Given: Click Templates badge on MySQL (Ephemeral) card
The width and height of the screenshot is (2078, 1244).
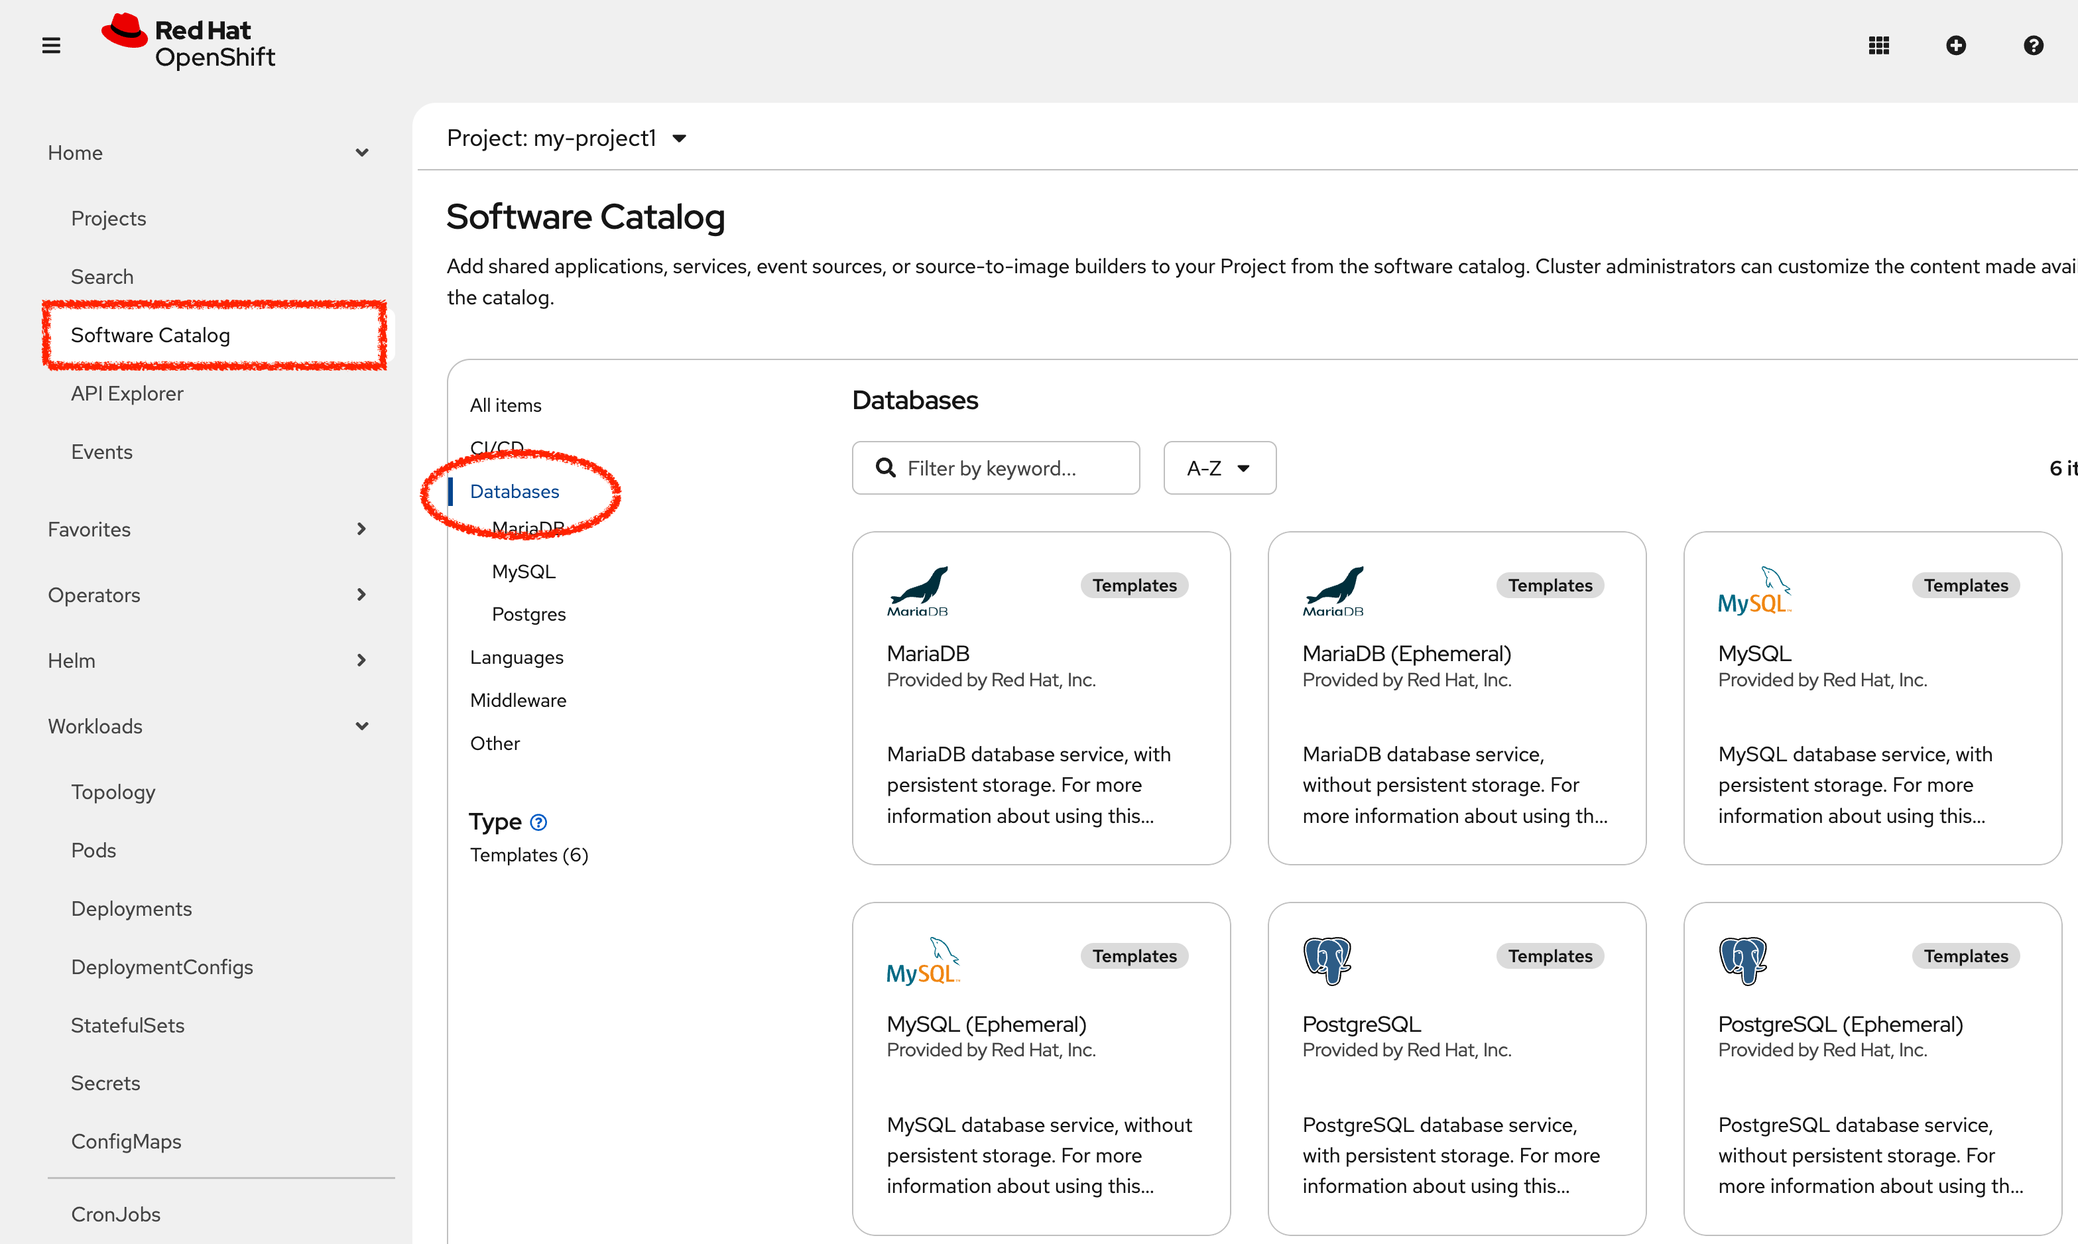Looking at the screenshot, I should tap(1134, 956).
